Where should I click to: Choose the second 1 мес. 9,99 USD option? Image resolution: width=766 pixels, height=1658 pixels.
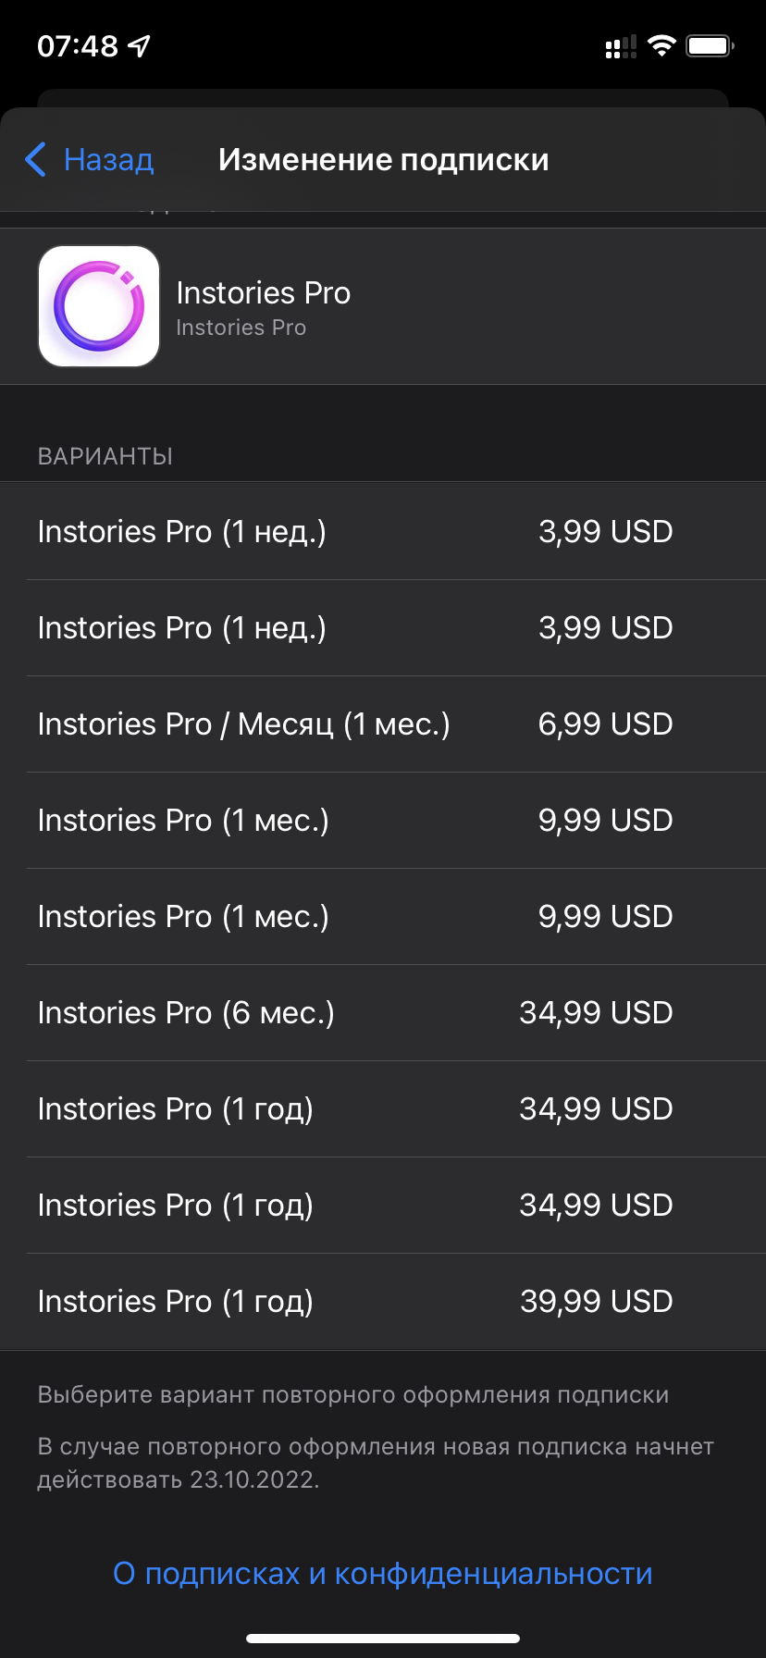coord(383,917)
